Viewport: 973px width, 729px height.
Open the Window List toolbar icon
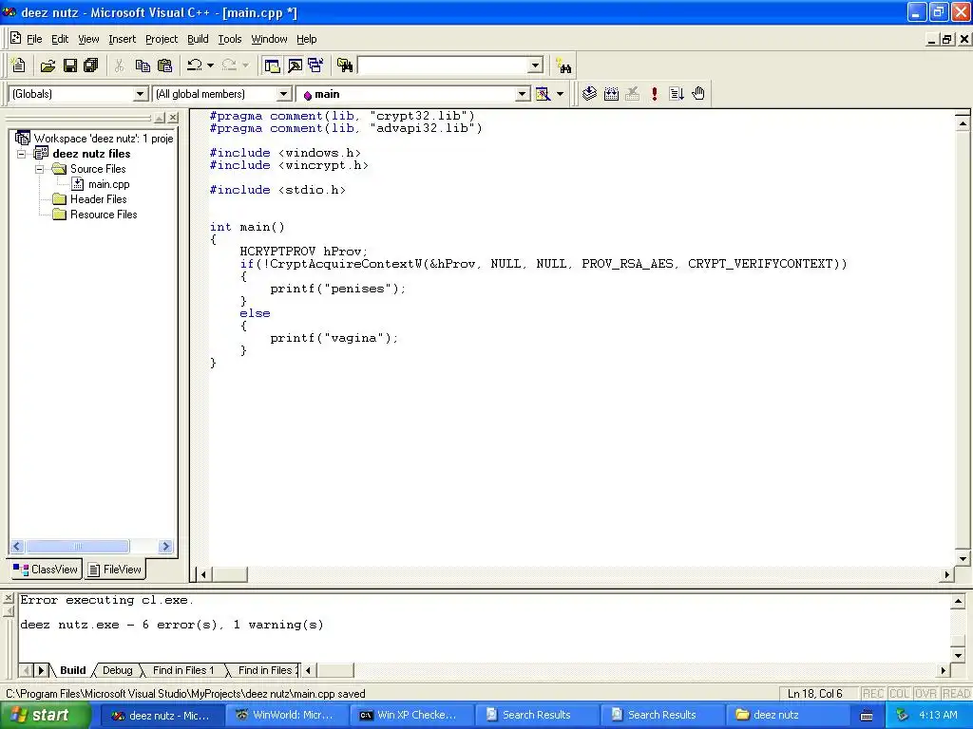tap(315, 65)
